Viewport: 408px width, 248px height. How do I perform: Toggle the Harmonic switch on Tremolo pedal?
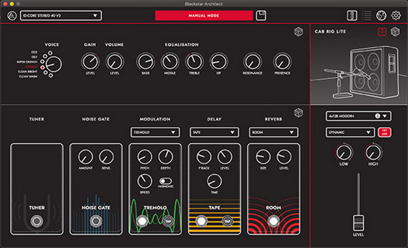click(x=165, y=181)
